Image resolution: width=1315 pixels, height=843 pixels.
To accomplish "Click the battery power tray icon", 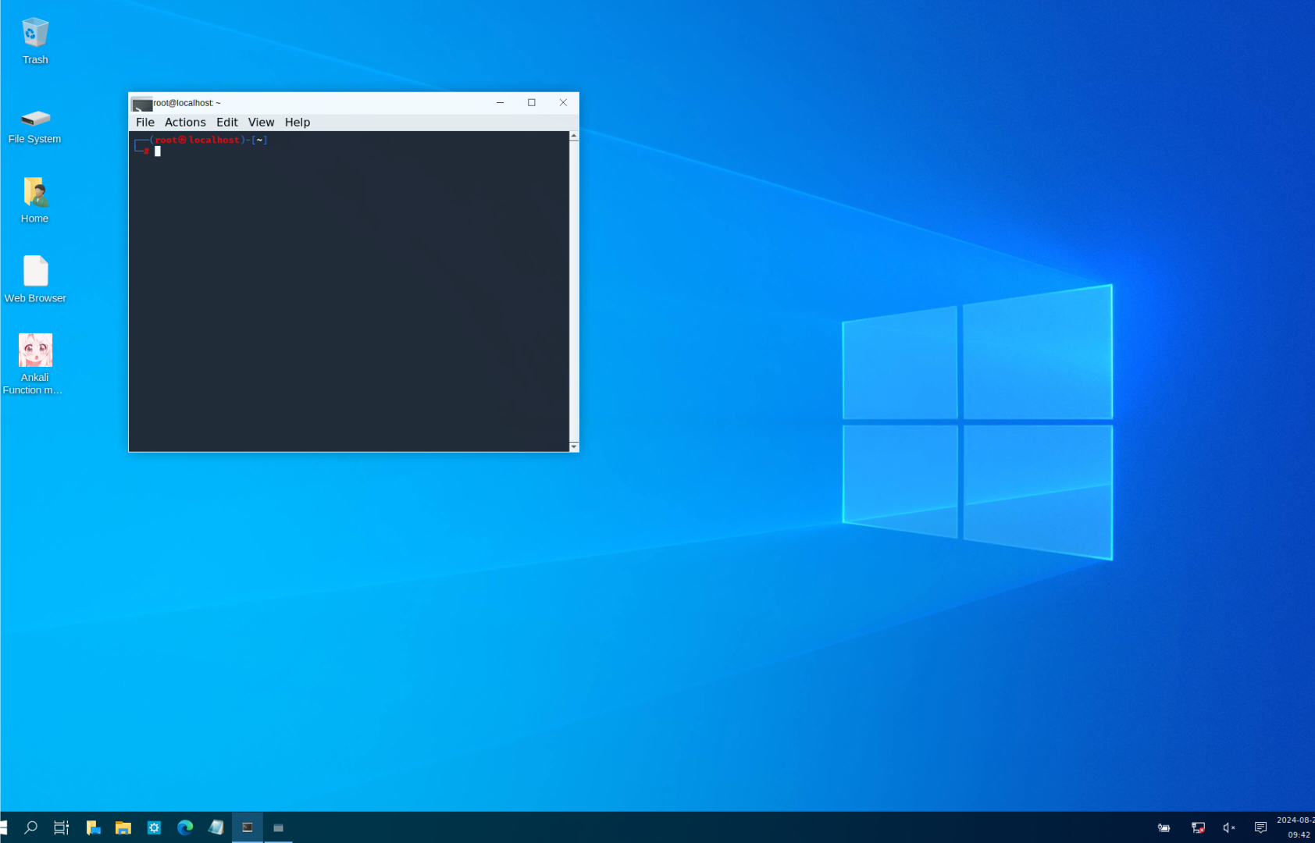I will click(x=1164, y=828).
